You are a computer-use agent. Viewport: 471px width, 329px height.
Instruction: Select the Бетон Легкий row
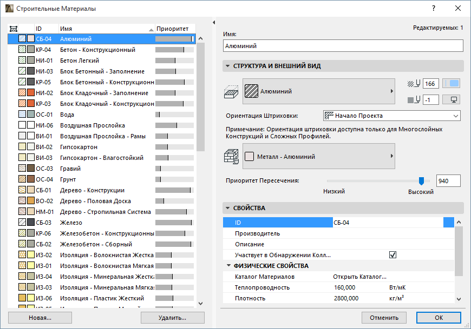tap(102, 60)
